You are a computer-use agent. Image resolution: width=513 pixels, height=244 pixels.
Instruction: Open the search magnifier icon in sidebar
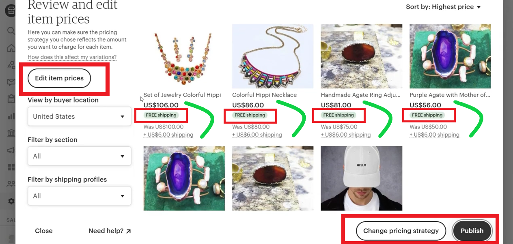(11, 30)
